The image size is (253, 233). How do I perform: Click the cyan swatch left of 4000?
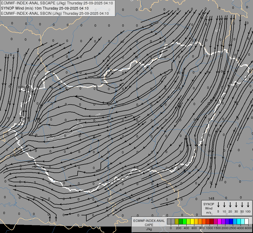click(239, 221)
